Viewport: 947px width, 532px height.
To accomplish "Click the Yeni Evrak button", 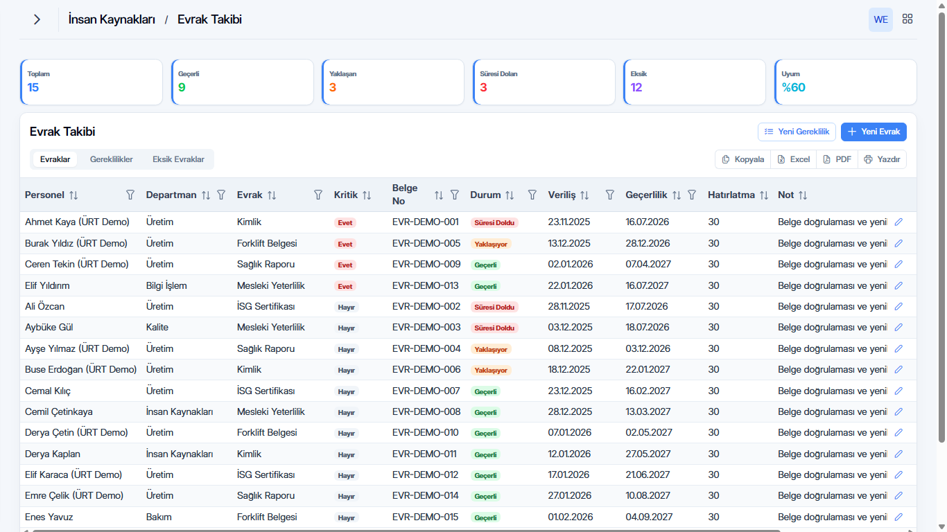I will tap(874, 132).
